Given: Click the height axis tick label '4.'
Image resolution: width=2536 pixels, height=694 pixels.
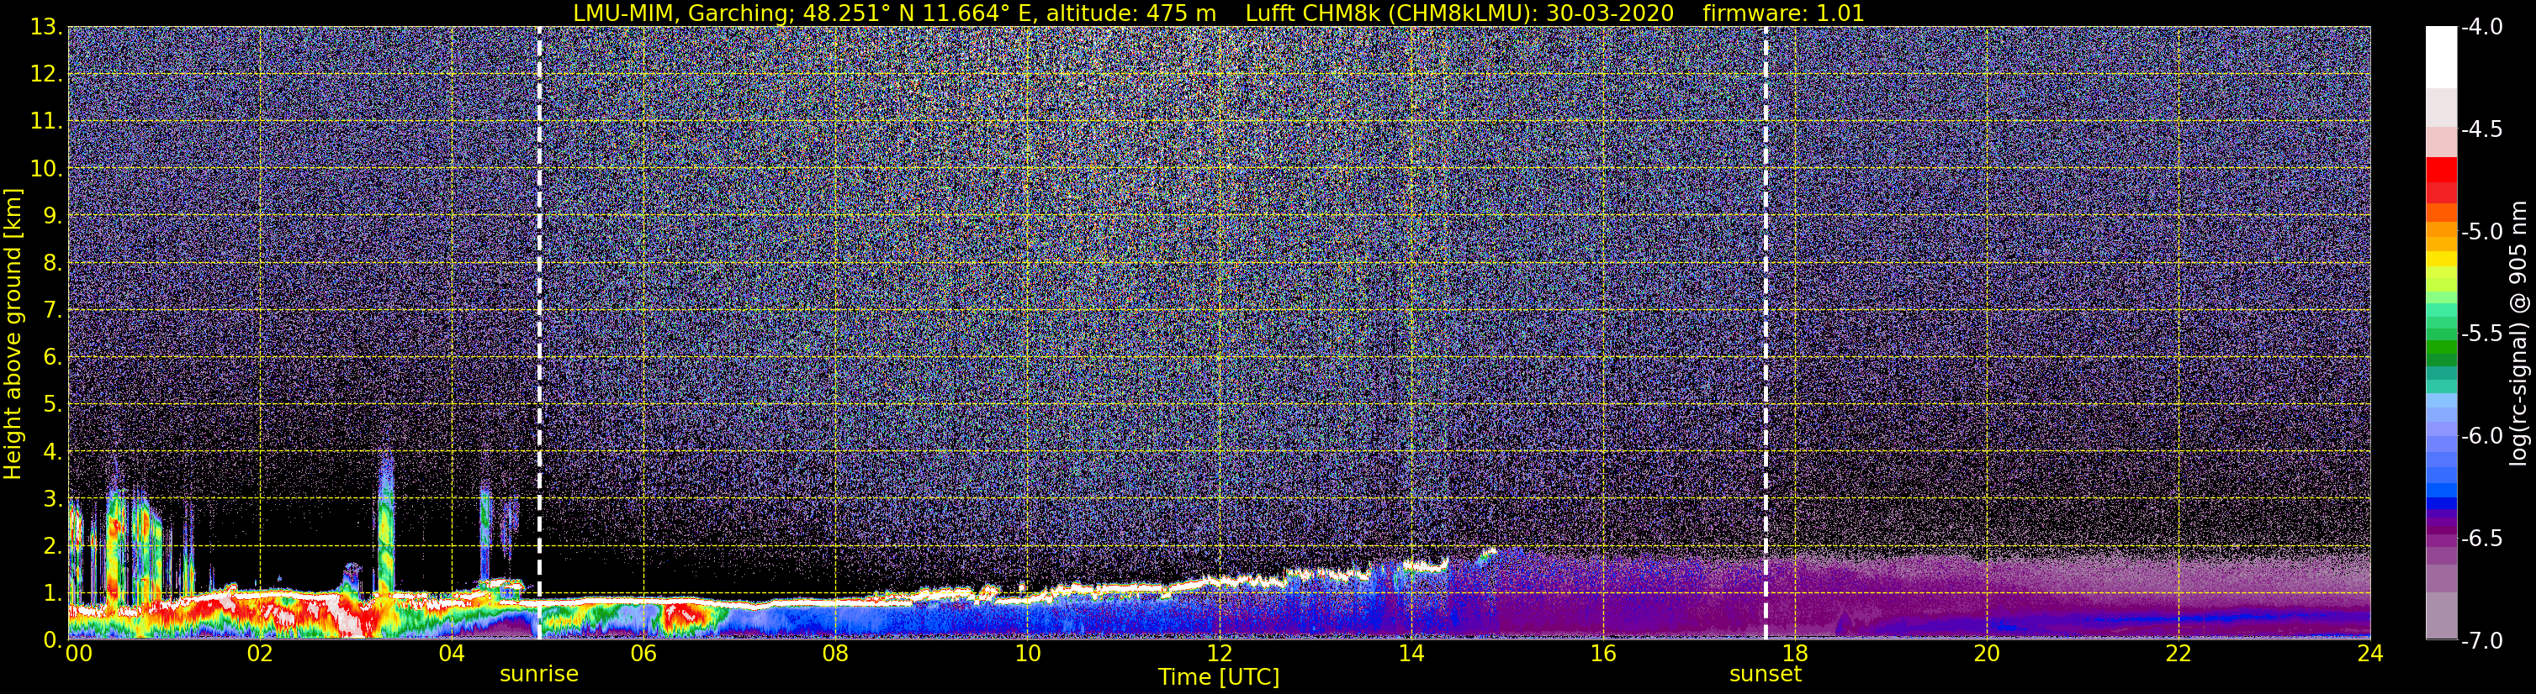Looking at the screenshot, I should click(x=52, y=452).
